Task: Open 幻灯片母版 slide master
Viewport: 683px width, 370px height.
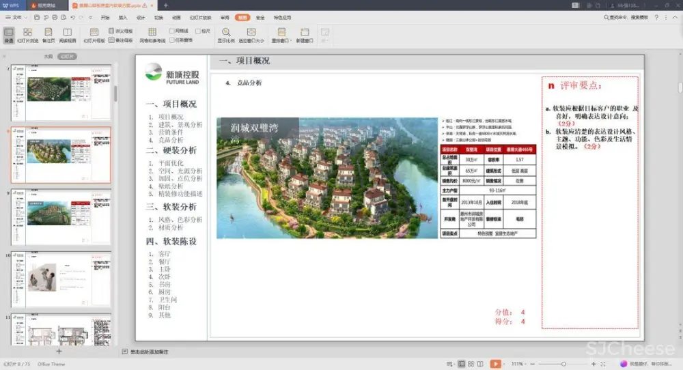Action: [94, 35]
